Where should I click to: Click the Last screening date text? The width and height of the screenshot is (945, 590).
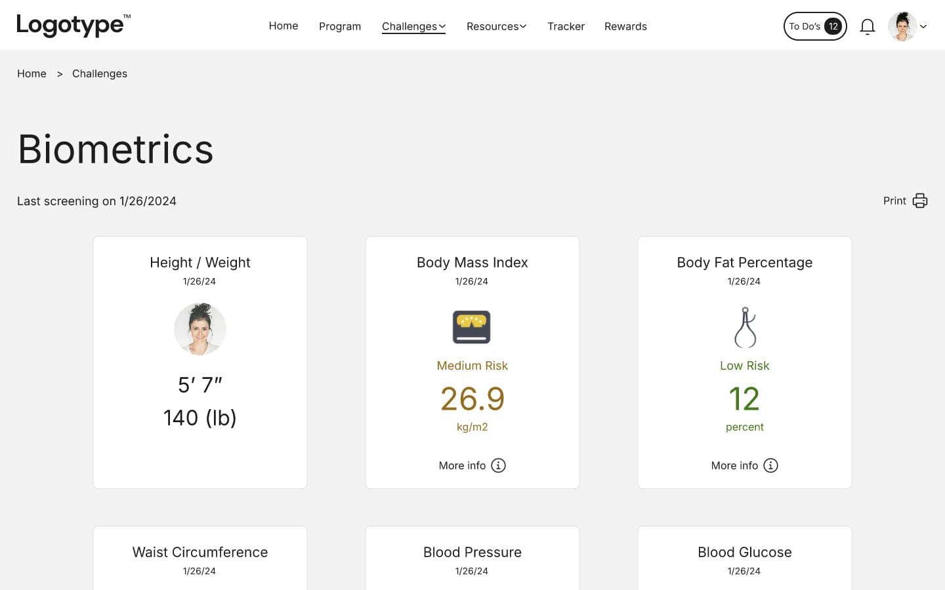pyautogui.click(x=96, y=201)
